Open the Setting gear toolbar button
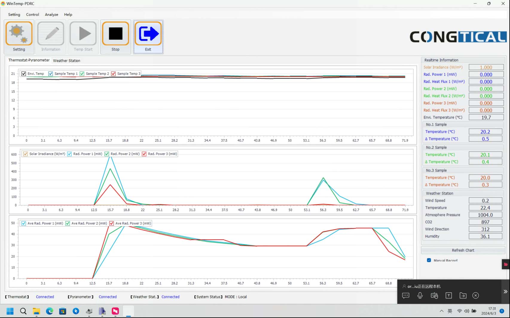This screenshot has width=510, height=318. point(19,37)
